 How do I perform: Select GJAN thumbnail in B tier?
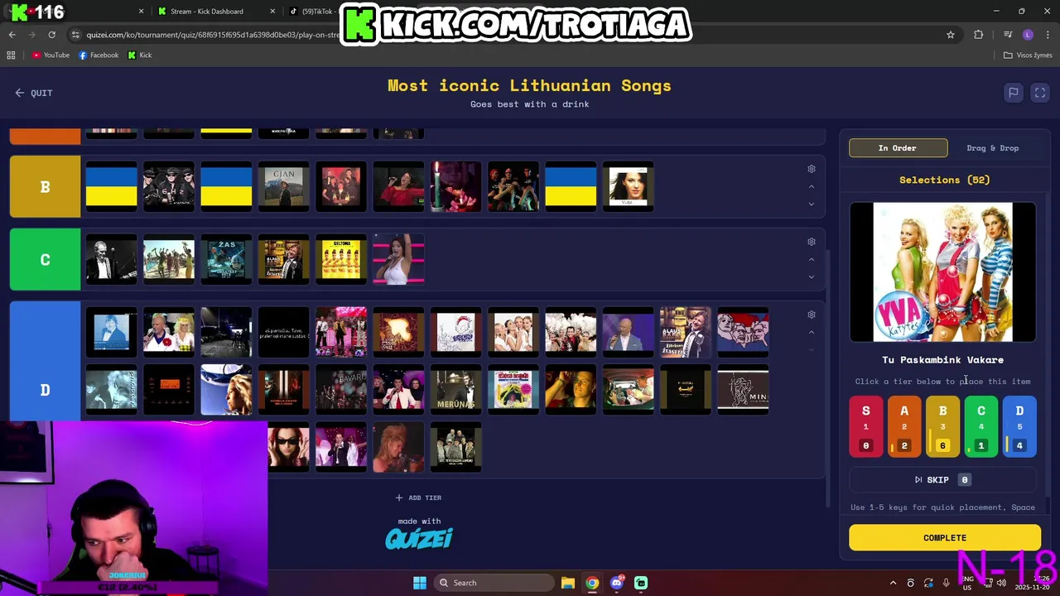(x=284, y=187)
